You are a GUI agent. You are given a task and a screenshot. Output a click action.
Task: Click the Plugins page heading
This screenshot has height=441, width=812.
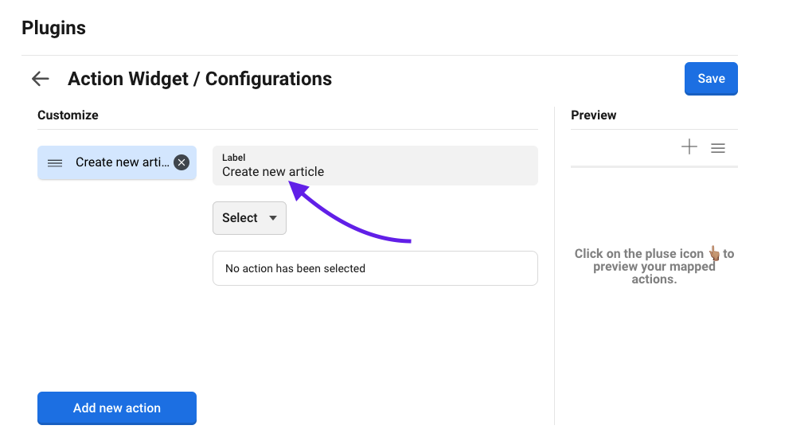[x=53, y=29]
